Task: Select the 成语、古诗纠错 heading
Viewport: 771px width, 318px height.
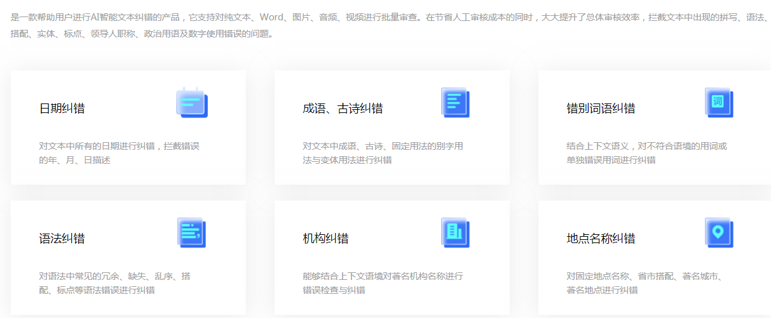Action: [x=343, y=109]
